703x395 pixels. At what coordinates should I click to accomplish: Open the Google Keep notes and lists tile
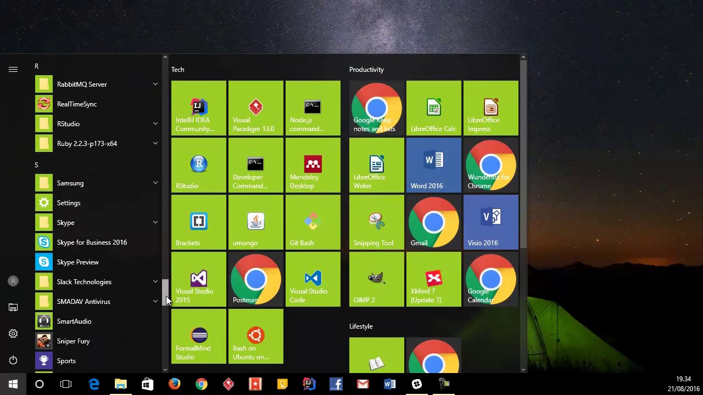point(377,108)
